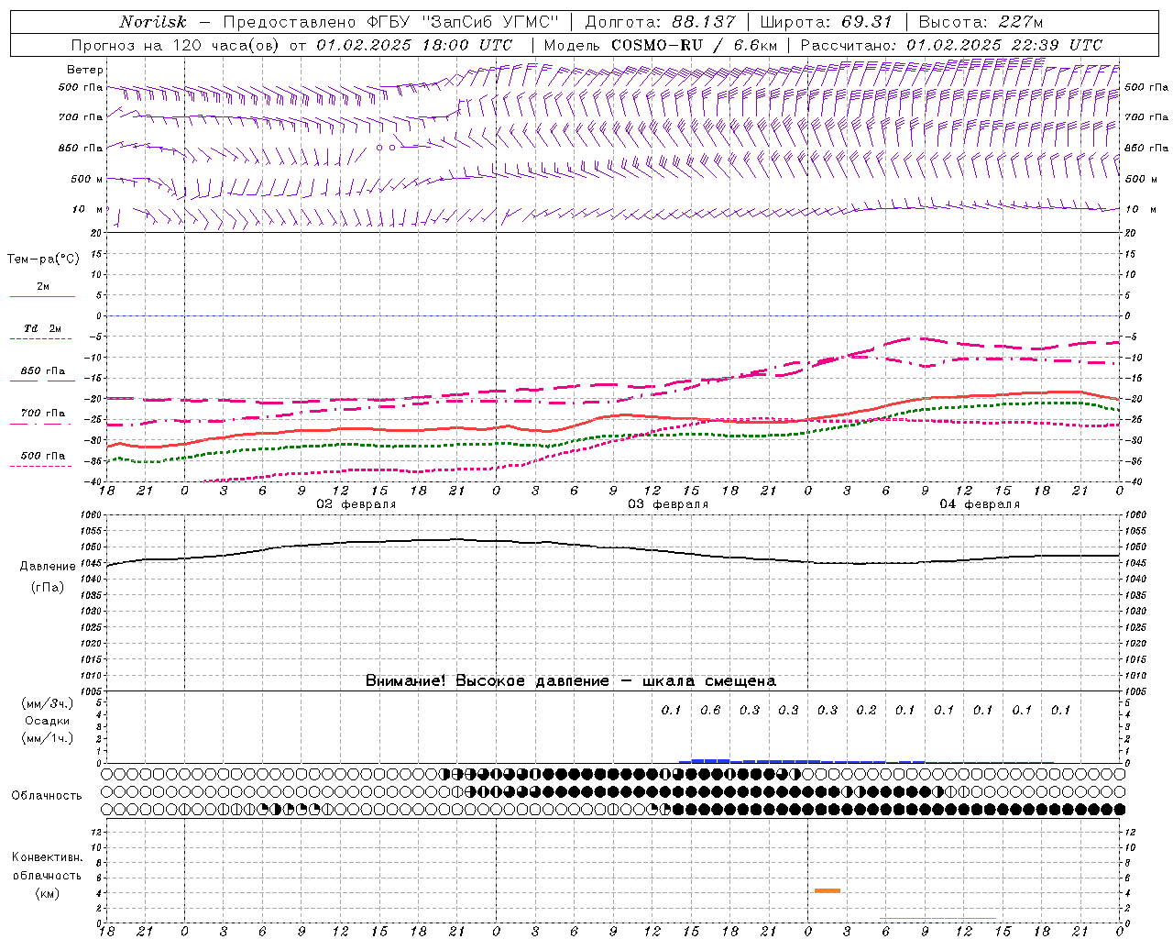This screenshot has width=1173, height=939.
Task: Click the (мм/1ч.) precipitation unit label
Action: [x=48, y=739]
